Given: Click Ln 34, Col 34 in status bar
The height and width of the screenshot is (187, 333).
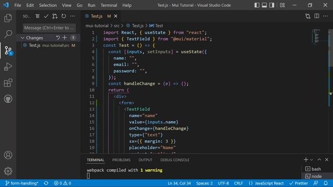Looking at the screenshot, I should click(179, 183).
